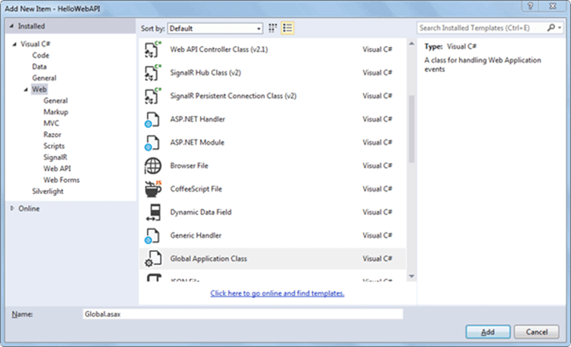Switch to the medium icons grid view
The width and height of the screenshot is (571, 347).
pos(272,28)
